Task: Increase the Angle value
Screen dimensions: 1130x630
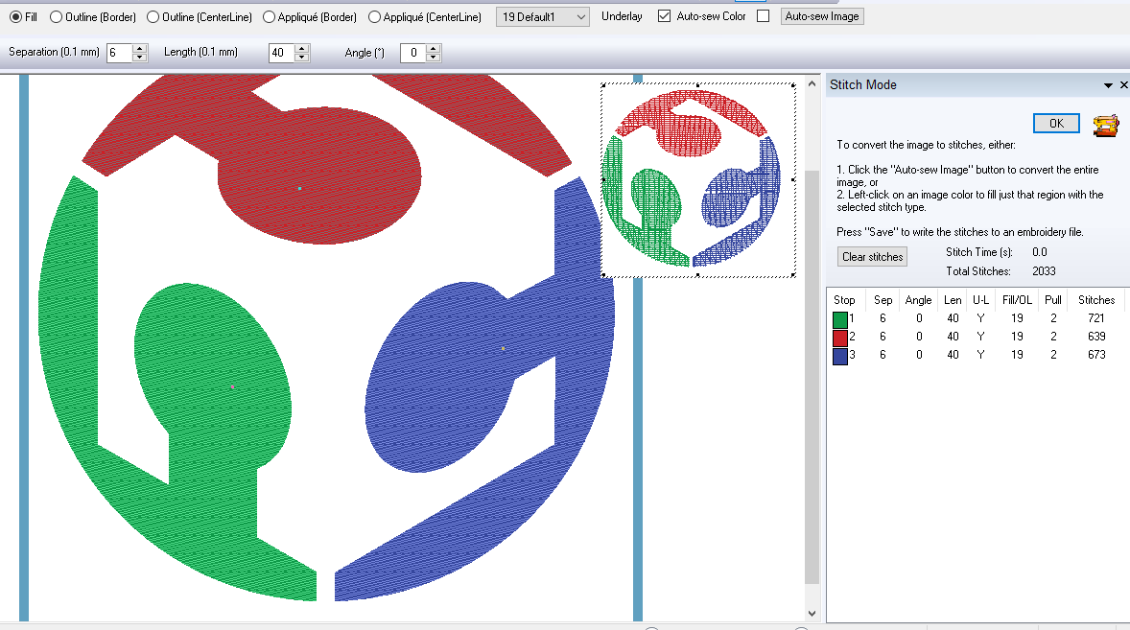Action: [x=434, y=48]
